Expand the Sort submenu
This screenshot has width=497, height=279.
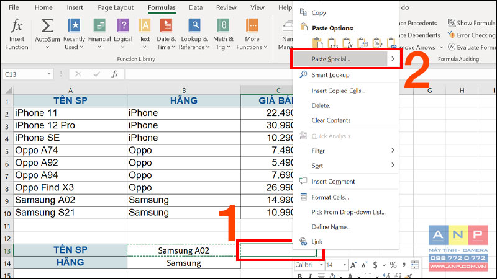(x=393, y=165)
